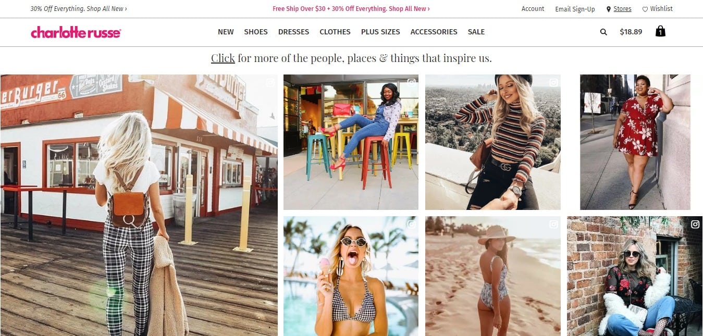The width and height of the screenshot is (703, 336).
Task: Open the NEW menu
Action: 226,32
